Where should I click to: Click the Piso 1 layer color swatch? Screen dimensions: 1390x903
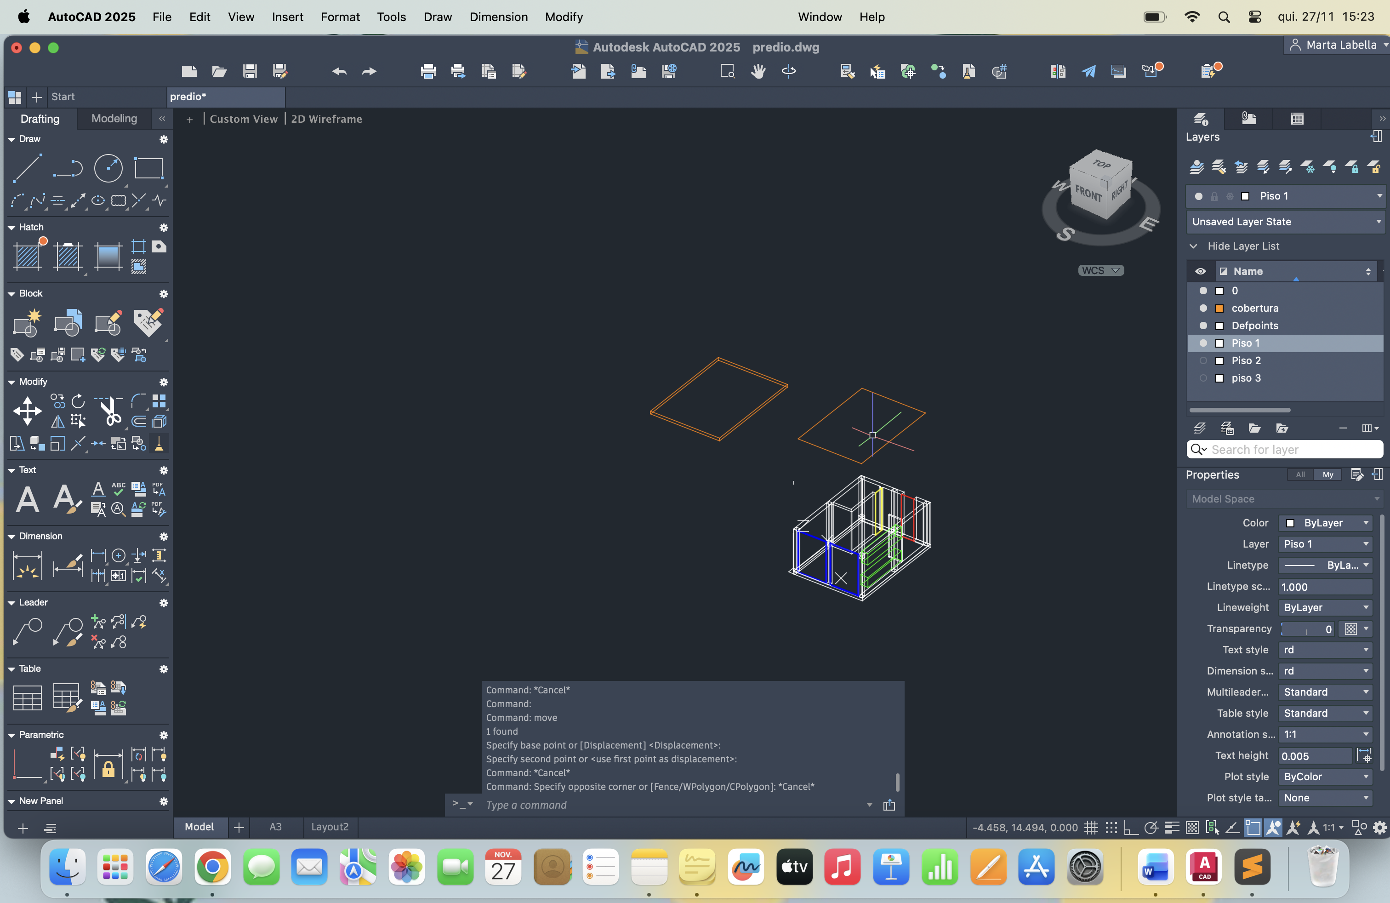pyautogui.click(x=1219, y=343)
